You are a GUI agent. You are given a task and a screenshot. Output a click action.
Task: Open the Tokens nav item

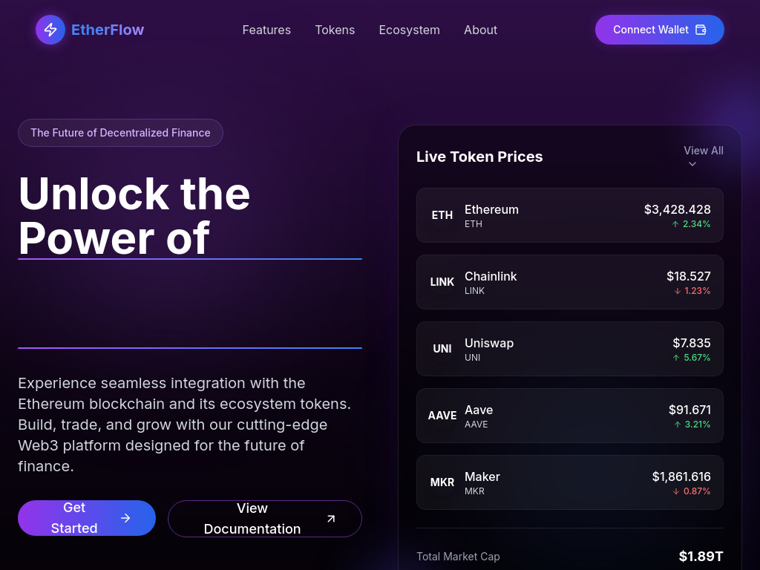[x=335, y=30]
